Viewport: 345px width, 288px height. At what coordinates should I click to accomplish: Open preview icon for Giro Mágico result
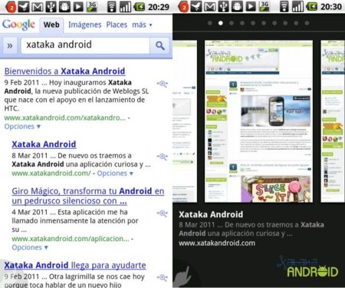163,213
